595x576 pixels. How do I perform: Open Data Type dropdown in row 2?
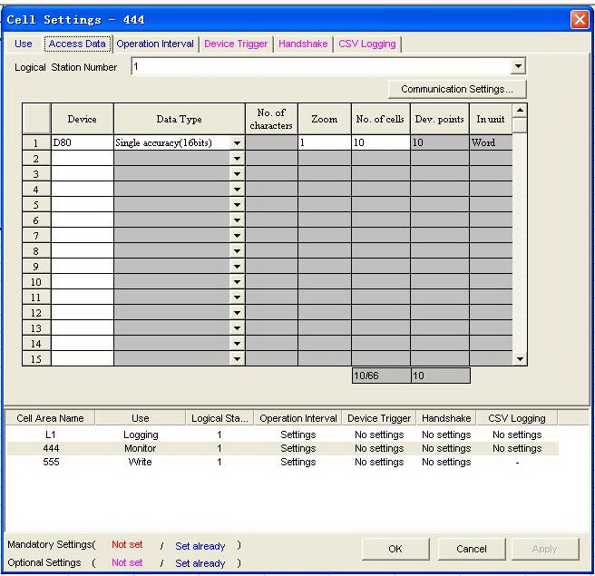point(237,159)
